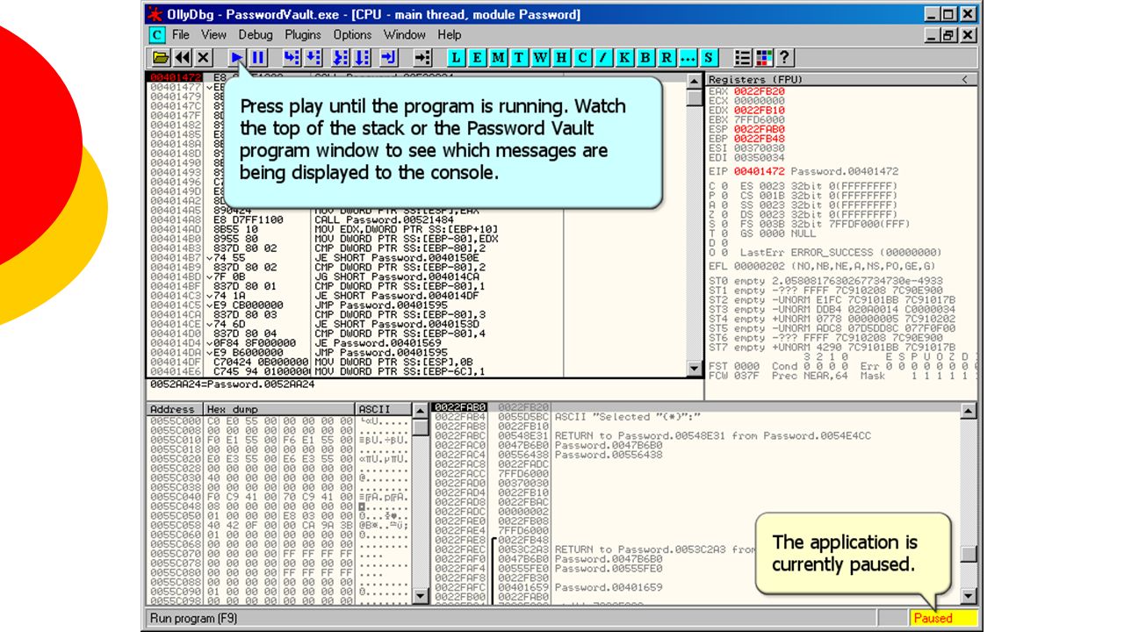Select stack top address 0022FAB0
The image size is (1124, 632).
(x=459, y=407)
